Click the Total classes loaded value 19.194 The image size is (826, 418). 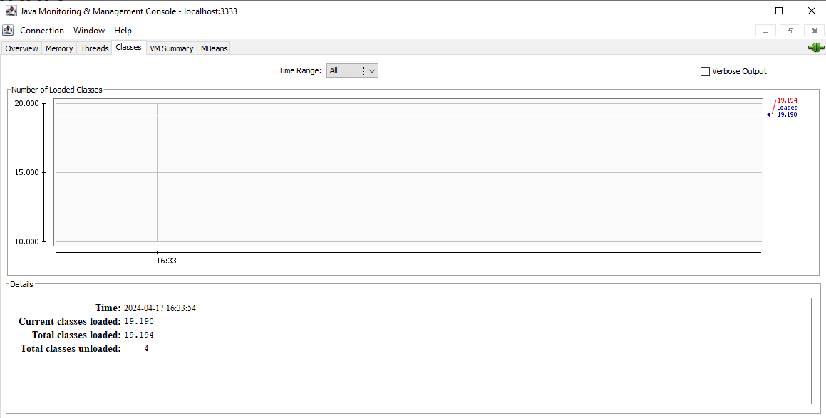click(138, 335)
